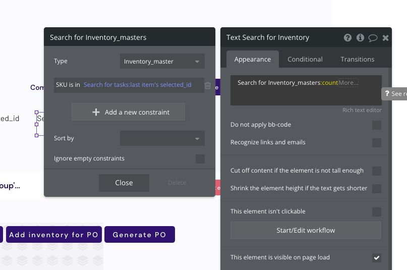Screen dimensions: 407x270
Task: Click the Start/Edit workflow button
Action: [306, 230]
